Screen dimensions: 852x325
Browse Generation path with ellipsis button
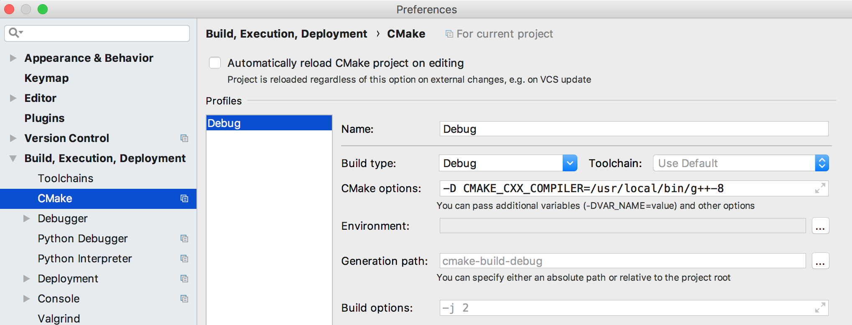click(820, 261)
